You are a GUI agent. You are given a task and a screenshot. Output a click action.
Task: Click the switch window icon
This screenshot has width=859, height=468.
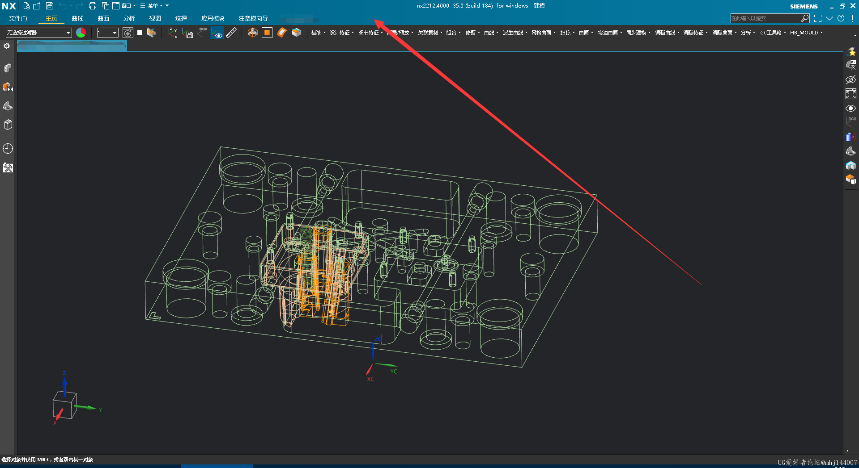click(x=106, y=6)
